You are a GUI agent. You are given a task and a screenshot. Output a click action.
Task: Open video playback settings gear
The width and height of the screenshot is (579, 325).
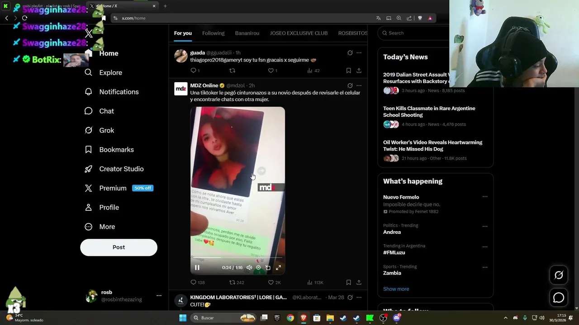(258, 268)
